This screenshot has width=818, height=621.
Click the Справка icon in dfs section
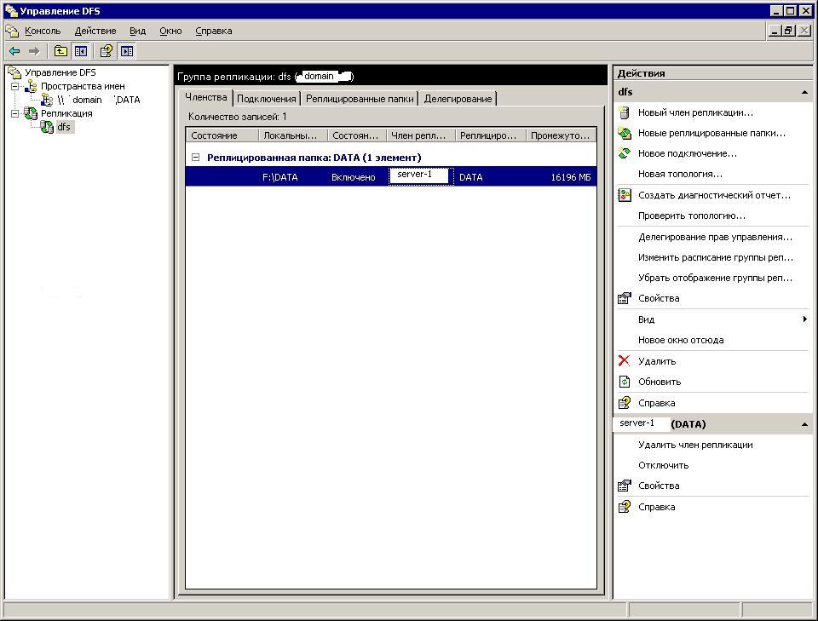click(625, 403)
